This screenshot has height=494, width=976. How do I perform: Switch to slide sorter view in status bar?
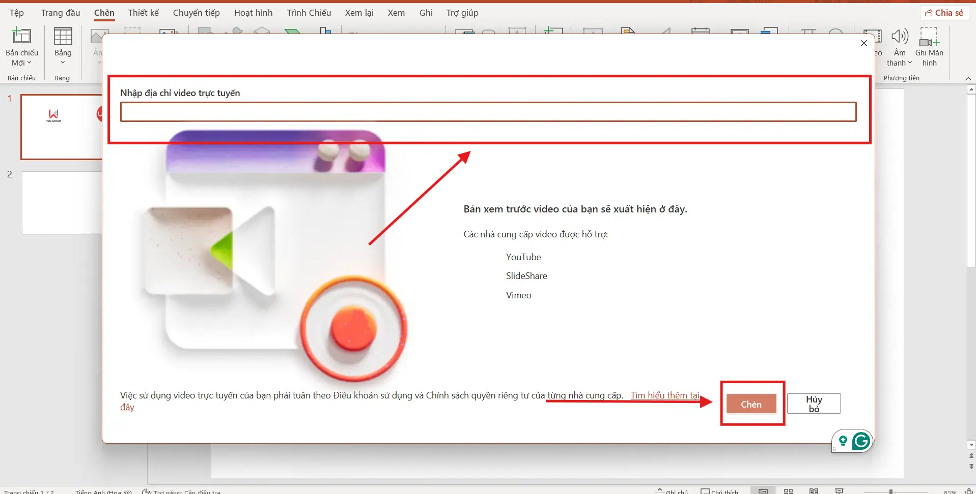tap(788, 491)
